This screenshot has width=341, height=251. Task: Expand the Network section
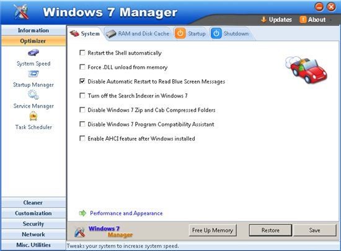click(33, 234)
